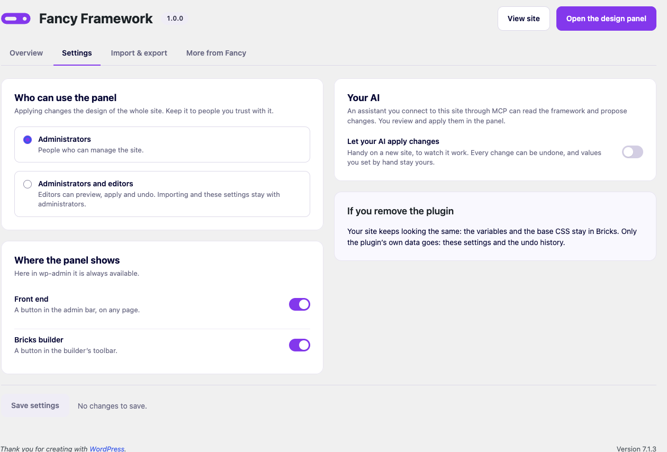667x452 pixels.
Task: Click the 1.0.0 version badge
Action: pos(175,19)
